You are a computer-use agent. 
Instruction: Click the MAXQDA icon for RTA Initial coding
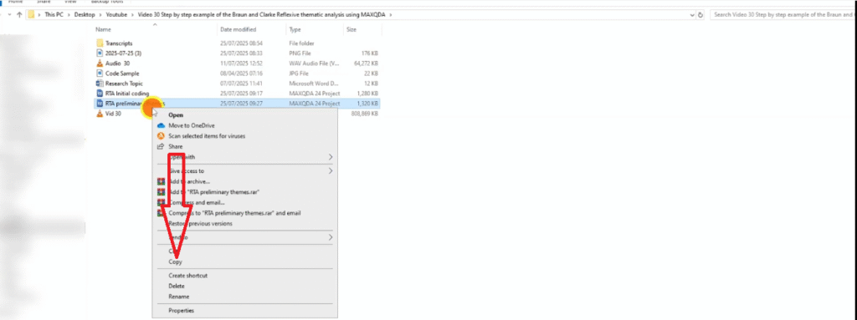(100, 94)
